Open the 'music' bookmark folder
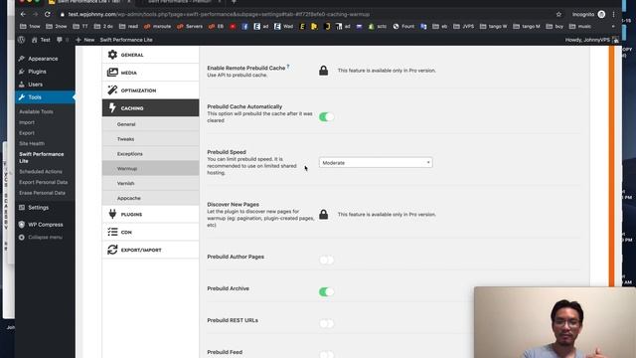Image resolution: width=636 pixels, height=358 pixels. [580, 27]
